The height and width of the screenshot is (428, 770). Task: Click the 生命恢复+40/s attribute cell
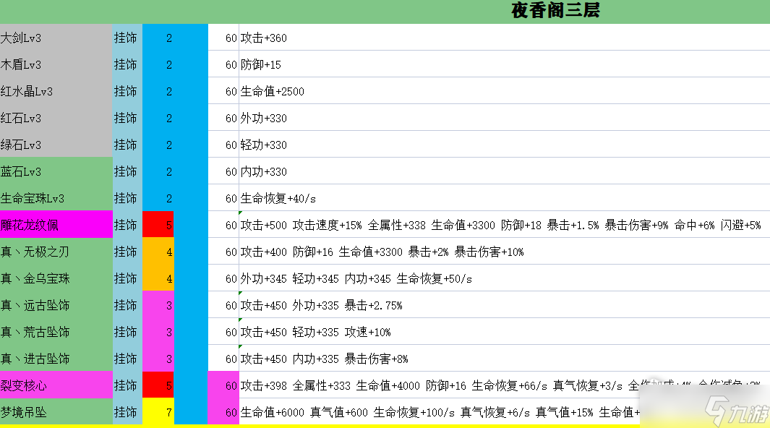(x=505, y=198)
